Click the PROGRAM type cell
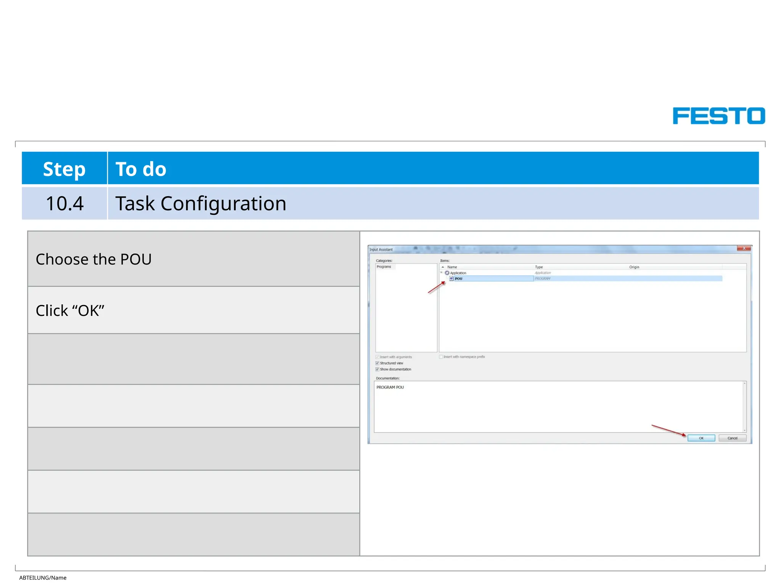This screenshot has width=781, height=585. (542, 278)
